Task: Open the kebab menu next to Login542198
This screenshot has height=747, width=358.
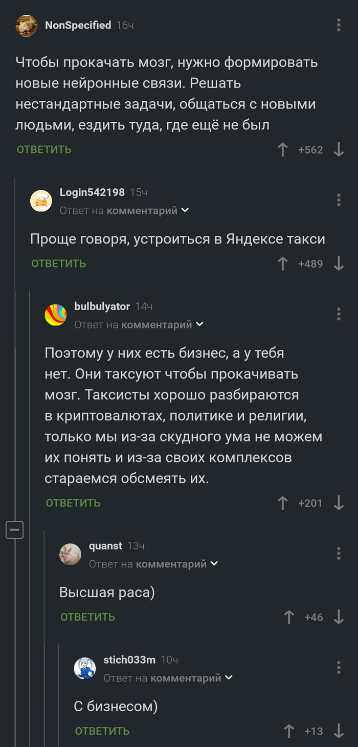Action: click(x=339, y=199)
